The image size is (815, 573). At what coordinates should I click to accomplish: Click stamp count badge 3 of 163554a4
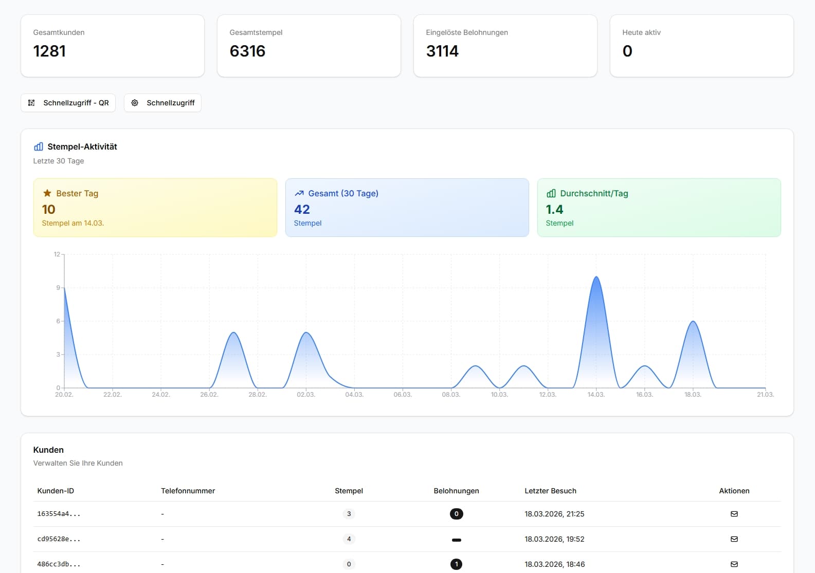[349, 514]
